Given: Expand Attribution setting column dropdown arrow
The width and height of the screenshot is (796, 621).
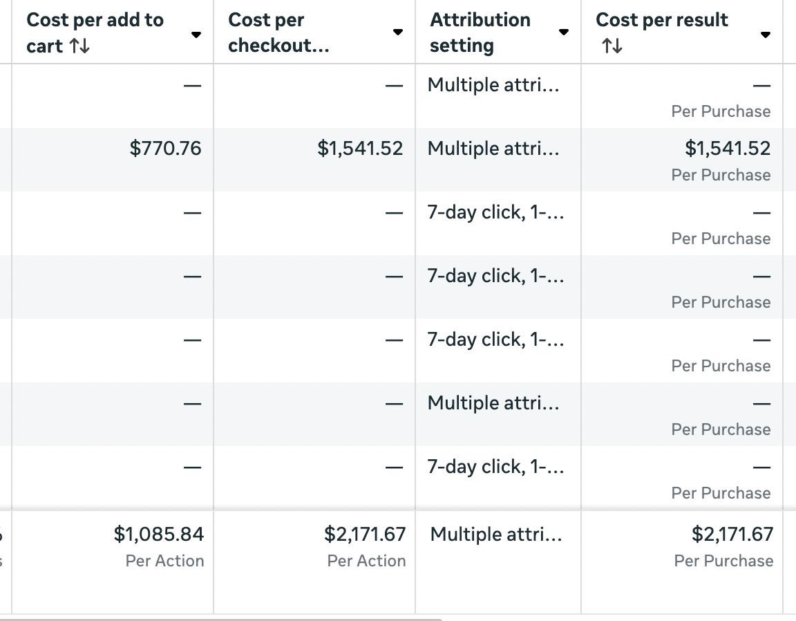Looking at the screenshot, I should pyautogui.click(x=564, y=32).
